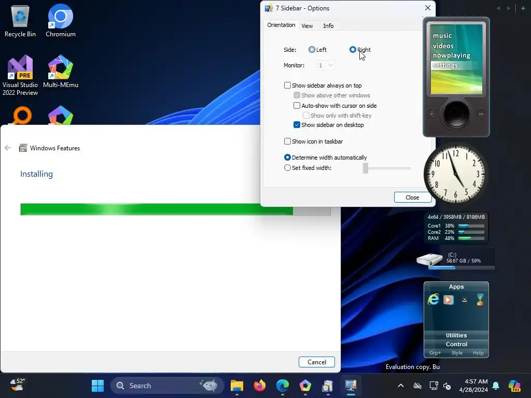Enable Show sidebar always on top

(x=287, y=86)
